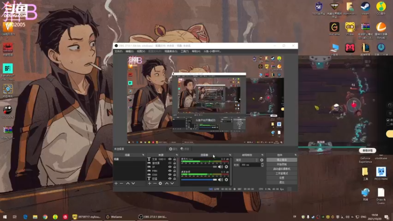Image resolution: width=393 pixels, height=221 pixels.
Task: Open the 工具(T) menu in OBS
Action: tap(185, 52)
